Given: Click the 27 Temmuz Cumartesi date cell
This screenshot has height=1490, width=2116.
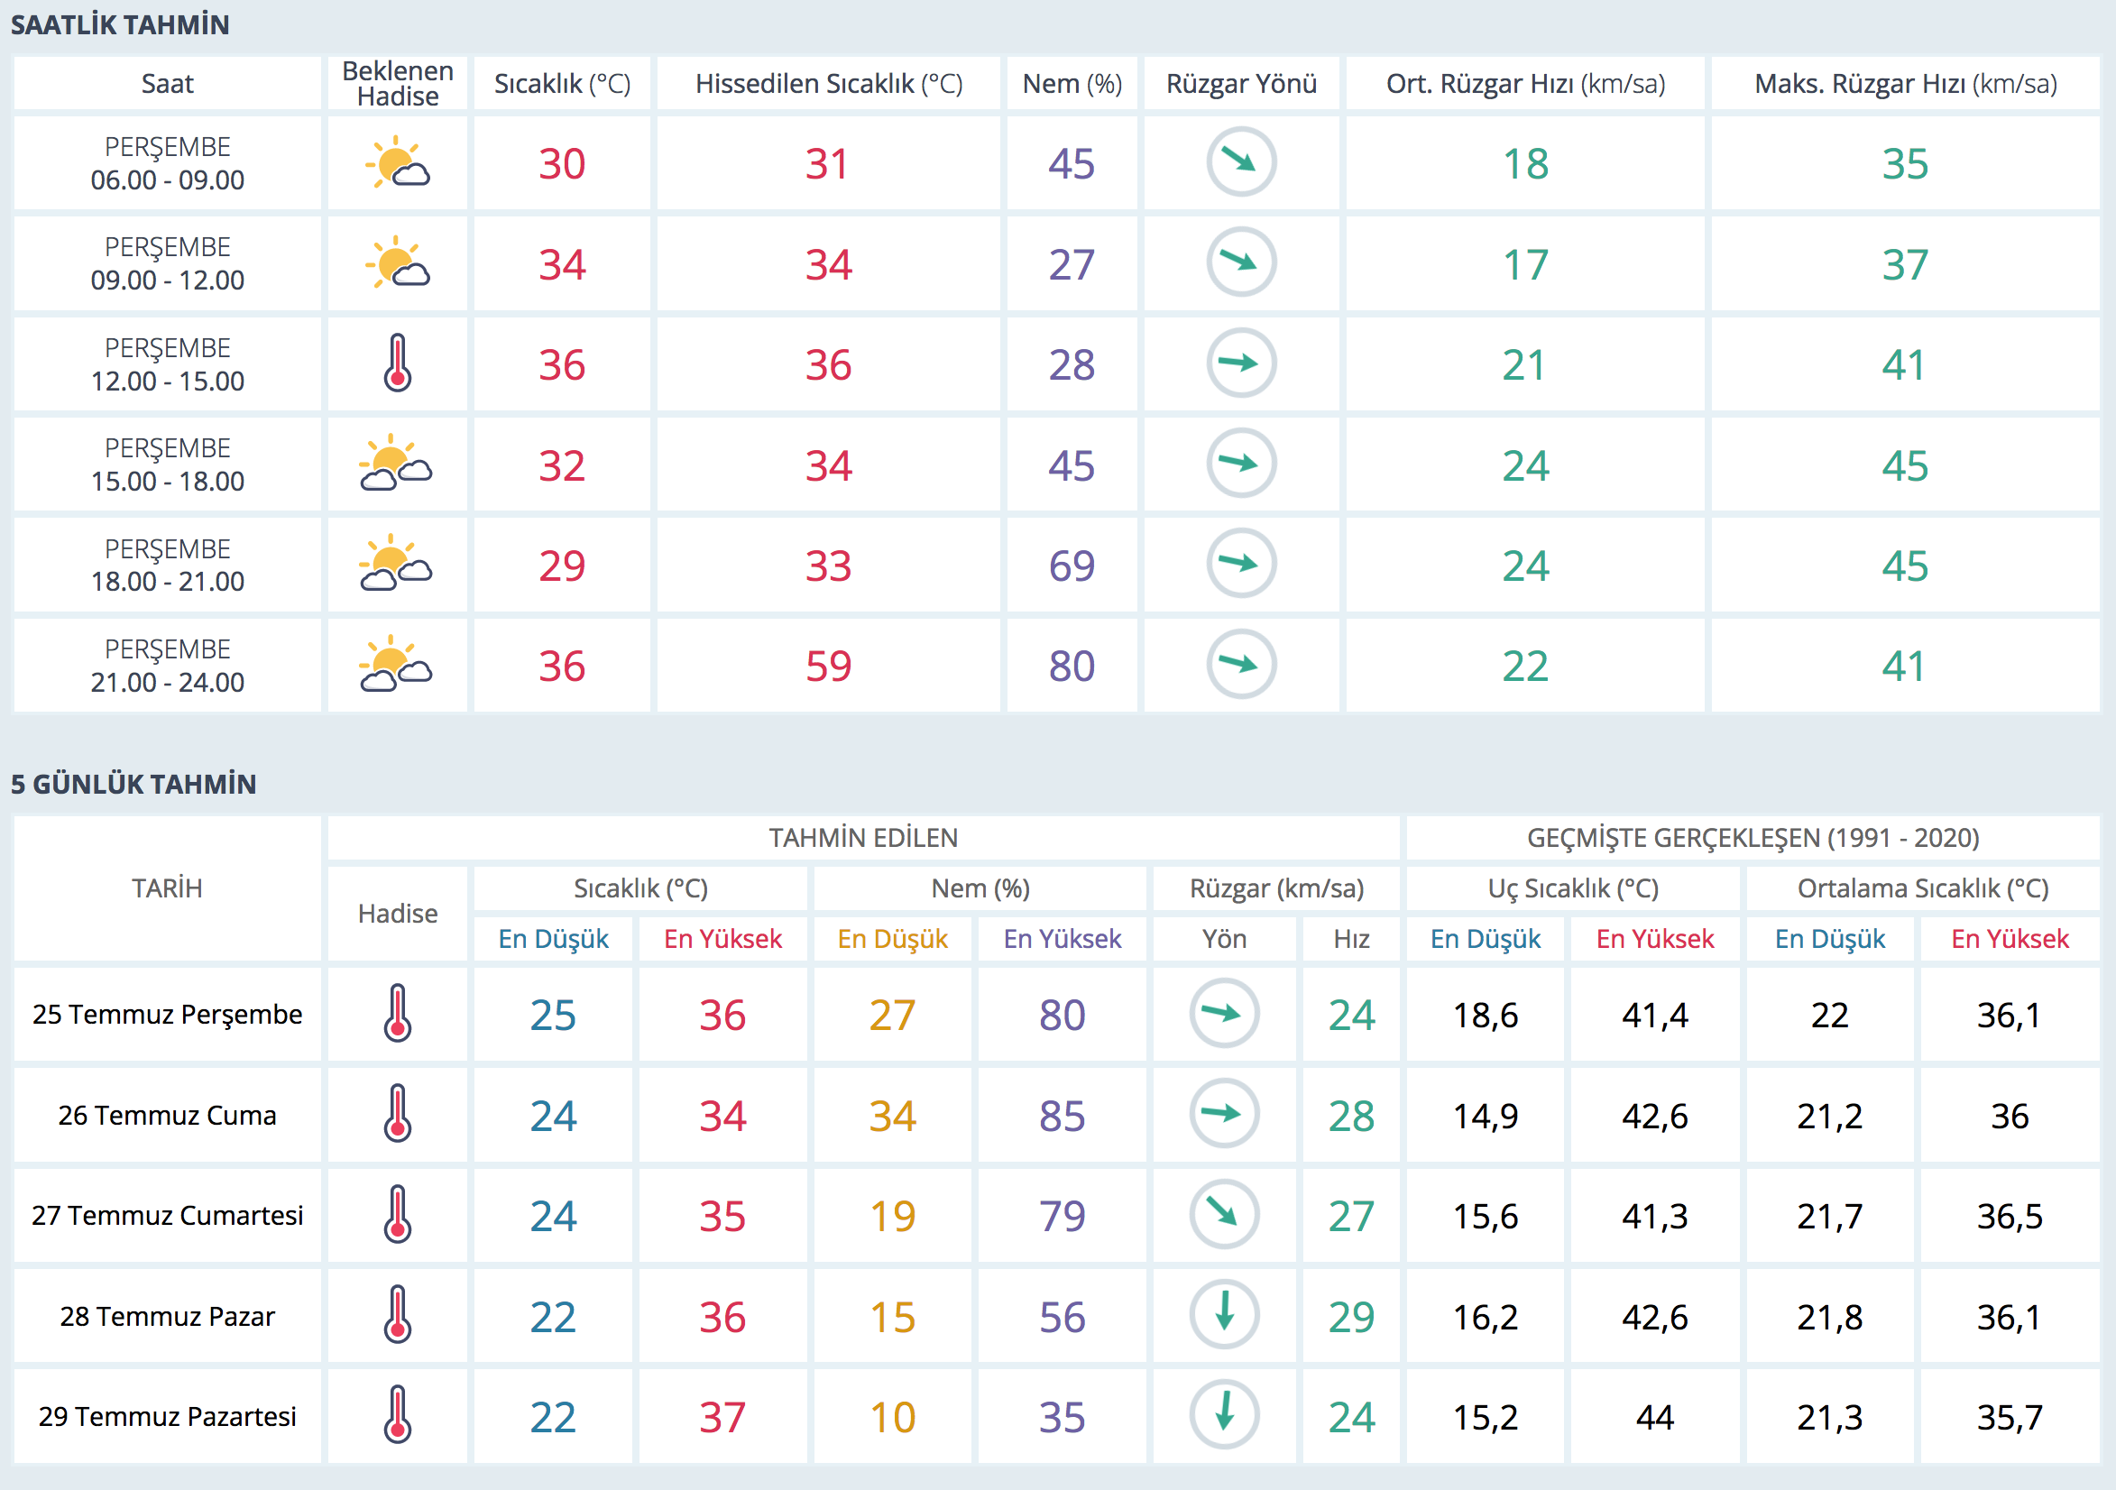Looking at the screenshot, I should pos(167,1216).
